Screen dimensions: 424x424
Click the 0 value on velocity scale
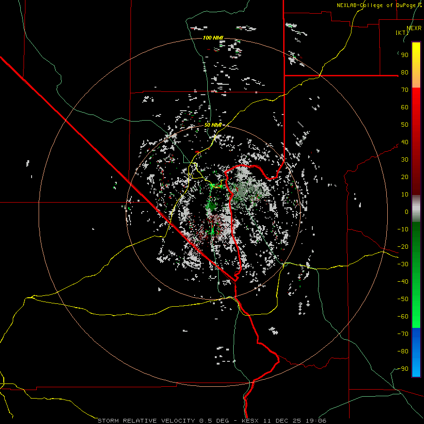pyautogui.click(x=407, y=212)
